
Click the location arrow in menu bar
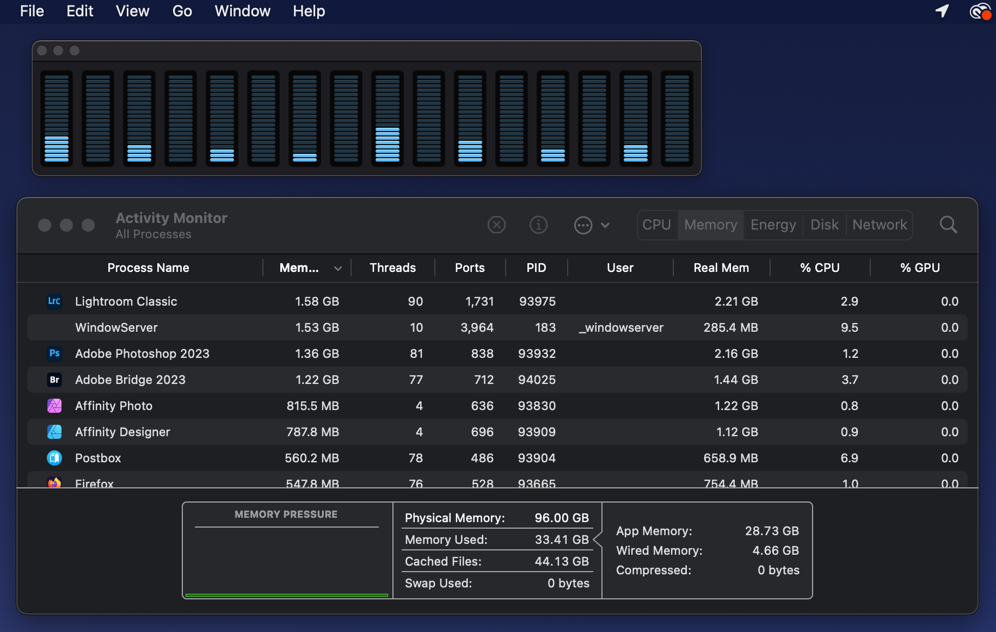942,11
